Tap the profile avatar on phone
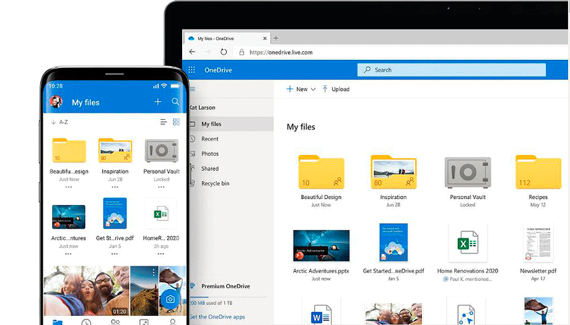This screenshot has height=325, width=570. [56, 102]
